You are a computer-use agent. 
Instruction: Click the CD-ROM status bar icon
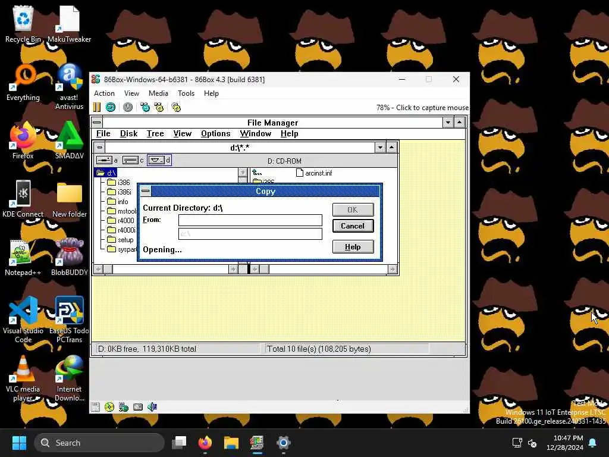click(x=109, y=407)
